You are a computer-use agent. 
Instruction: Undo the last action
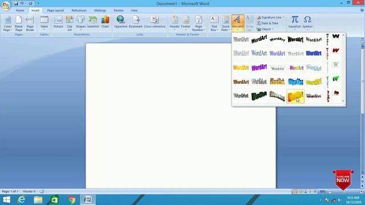(22, 3)
